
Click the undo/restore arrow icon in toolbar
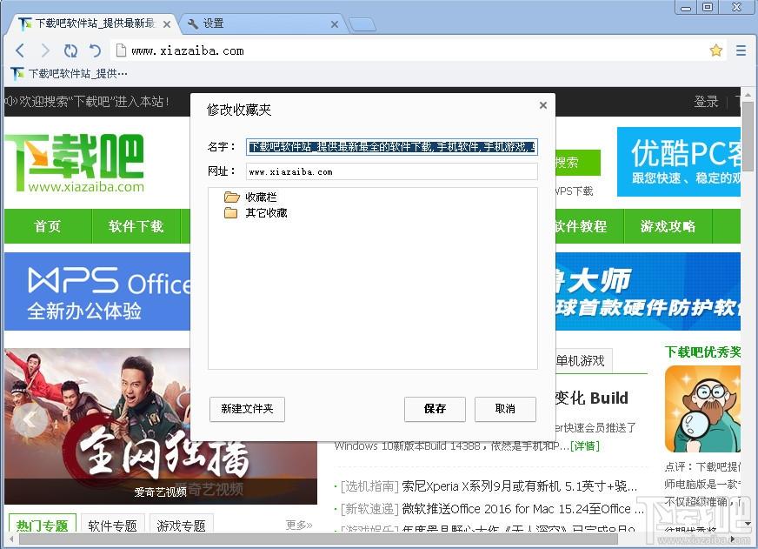click(x=96, y=50)
